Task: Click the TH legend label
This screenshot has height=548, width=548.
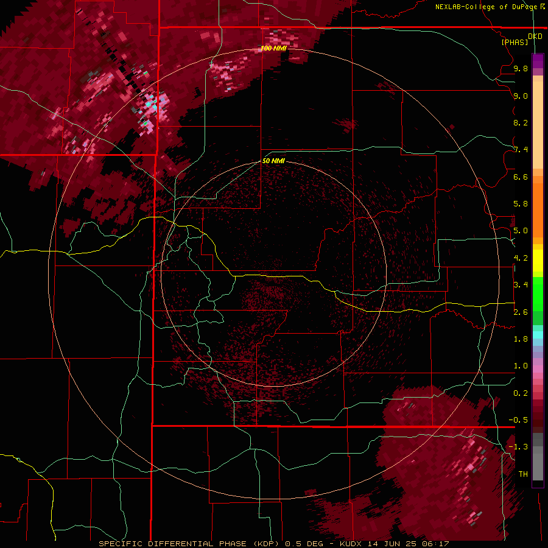Action: [523, 474]
